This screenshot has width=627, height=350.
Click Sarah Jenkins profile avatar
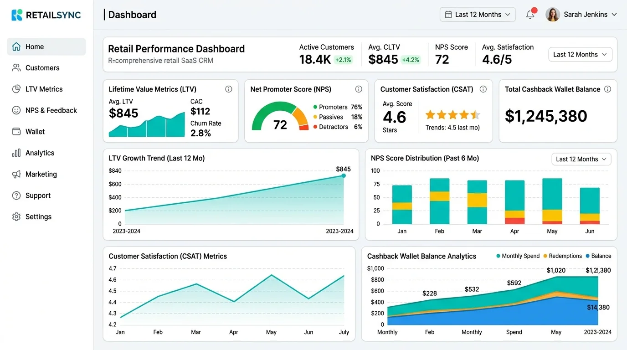(553, 15)
